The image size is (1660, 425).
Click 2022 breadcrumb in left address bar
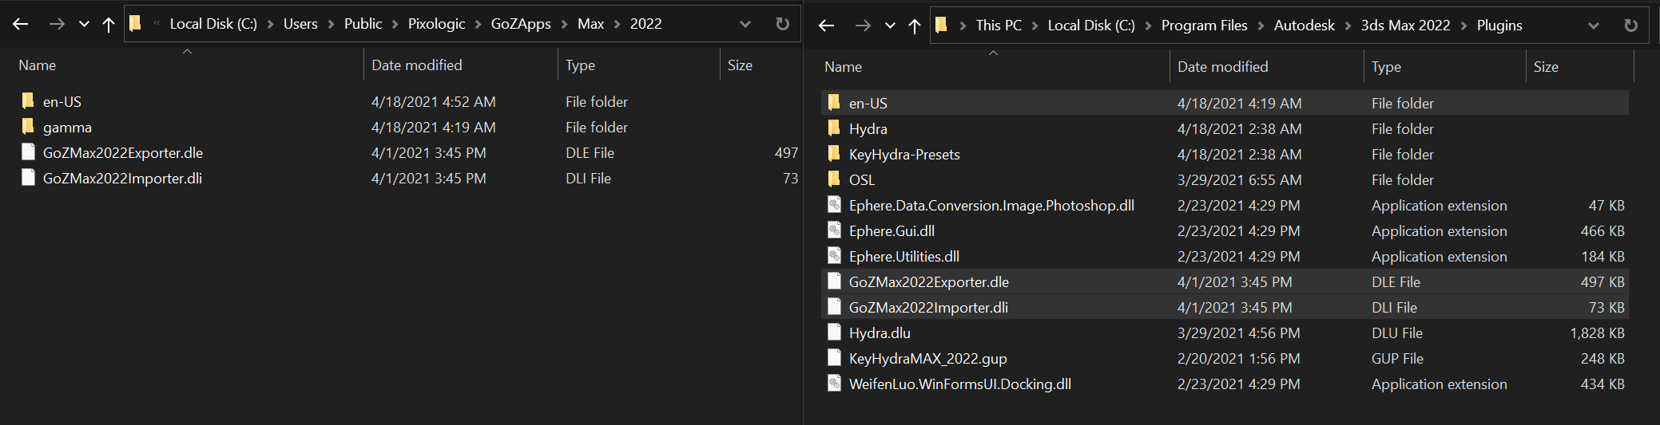[645, 24]
